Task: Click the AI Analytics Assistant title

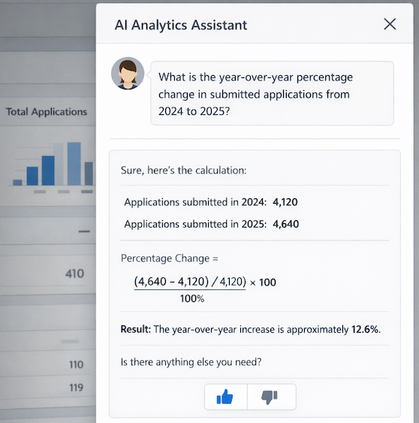Action: click(x=181, y=25)
